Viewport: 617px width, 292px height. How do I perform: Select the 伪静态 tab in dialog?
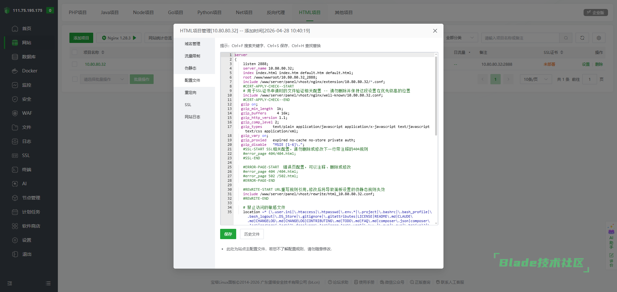click(x=191, y=68)
